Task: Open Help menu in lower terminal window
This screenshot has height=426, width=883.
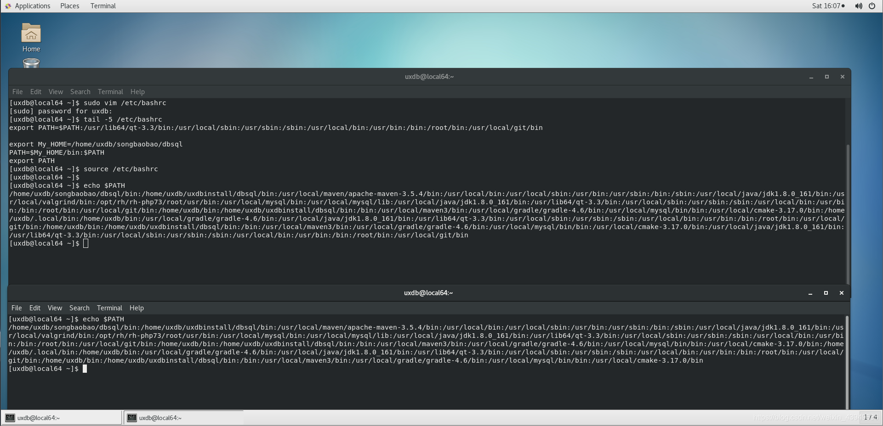Action: [137, 308]
